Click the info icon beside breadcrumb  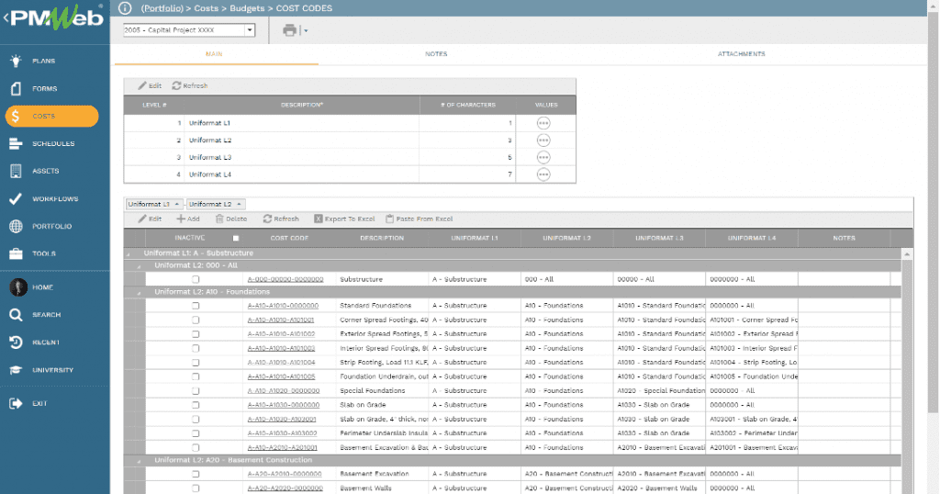pyautogui.click(x=125, y=7)
